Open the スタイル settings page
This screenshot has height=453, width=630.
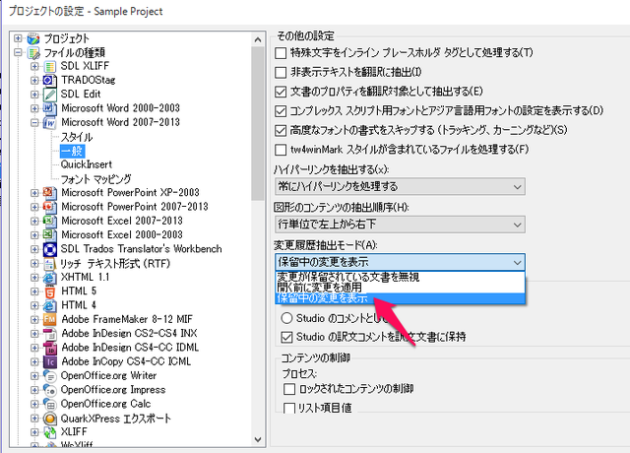(77, 137)
